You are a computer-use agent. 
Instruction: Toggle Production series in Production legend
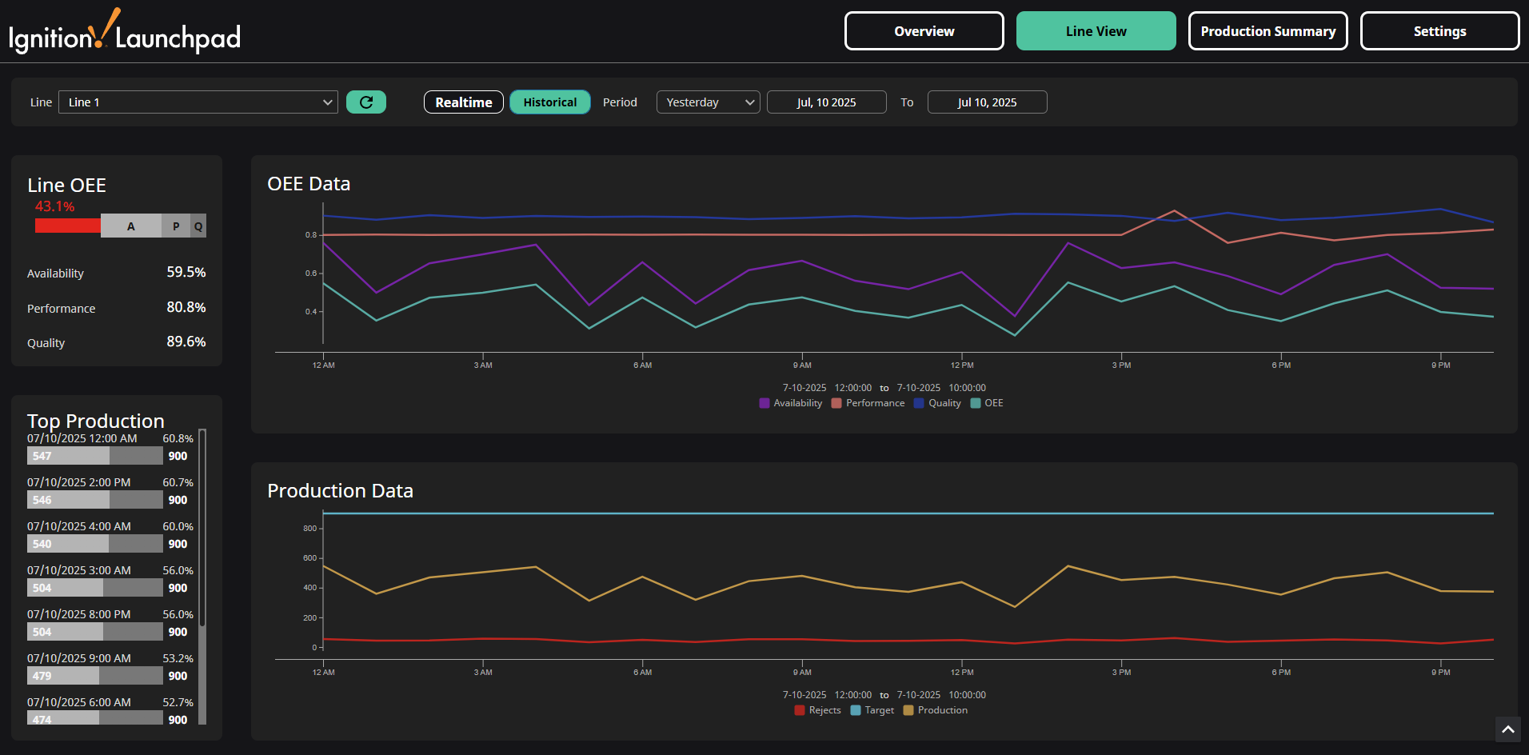(x=935, y=710)
